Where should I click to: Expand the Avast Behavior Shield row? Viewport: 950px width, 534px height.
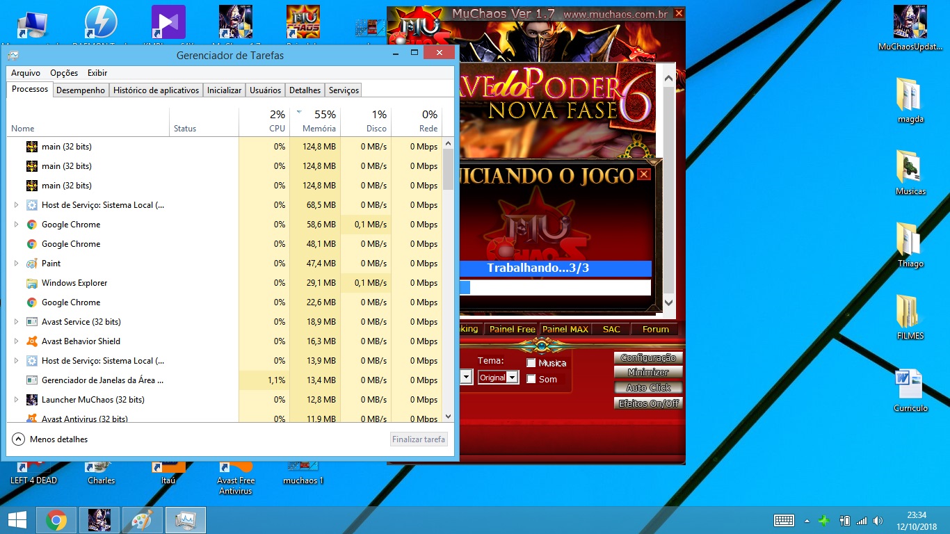pyautogui.click(x=17, y=341)
